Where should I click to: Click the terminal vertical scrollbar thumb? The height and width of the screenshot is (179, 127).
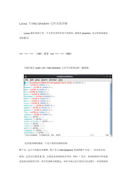111,109
